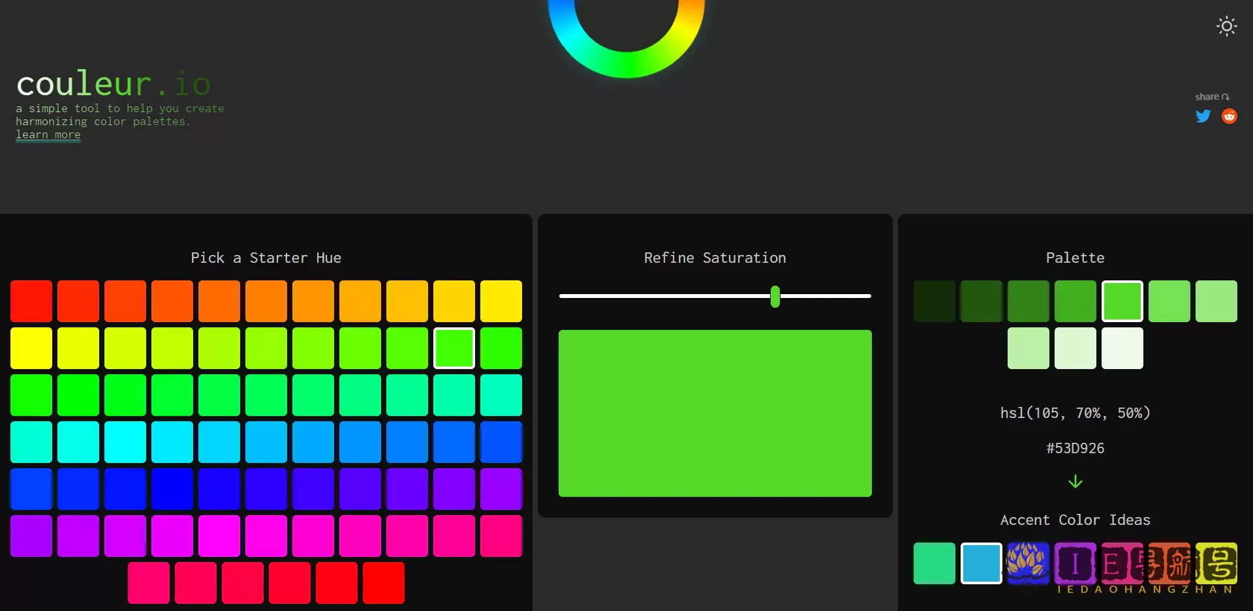Share the palette on Twitter
This screenshot has width=1253, height=611.
[x=1203, y=116]
